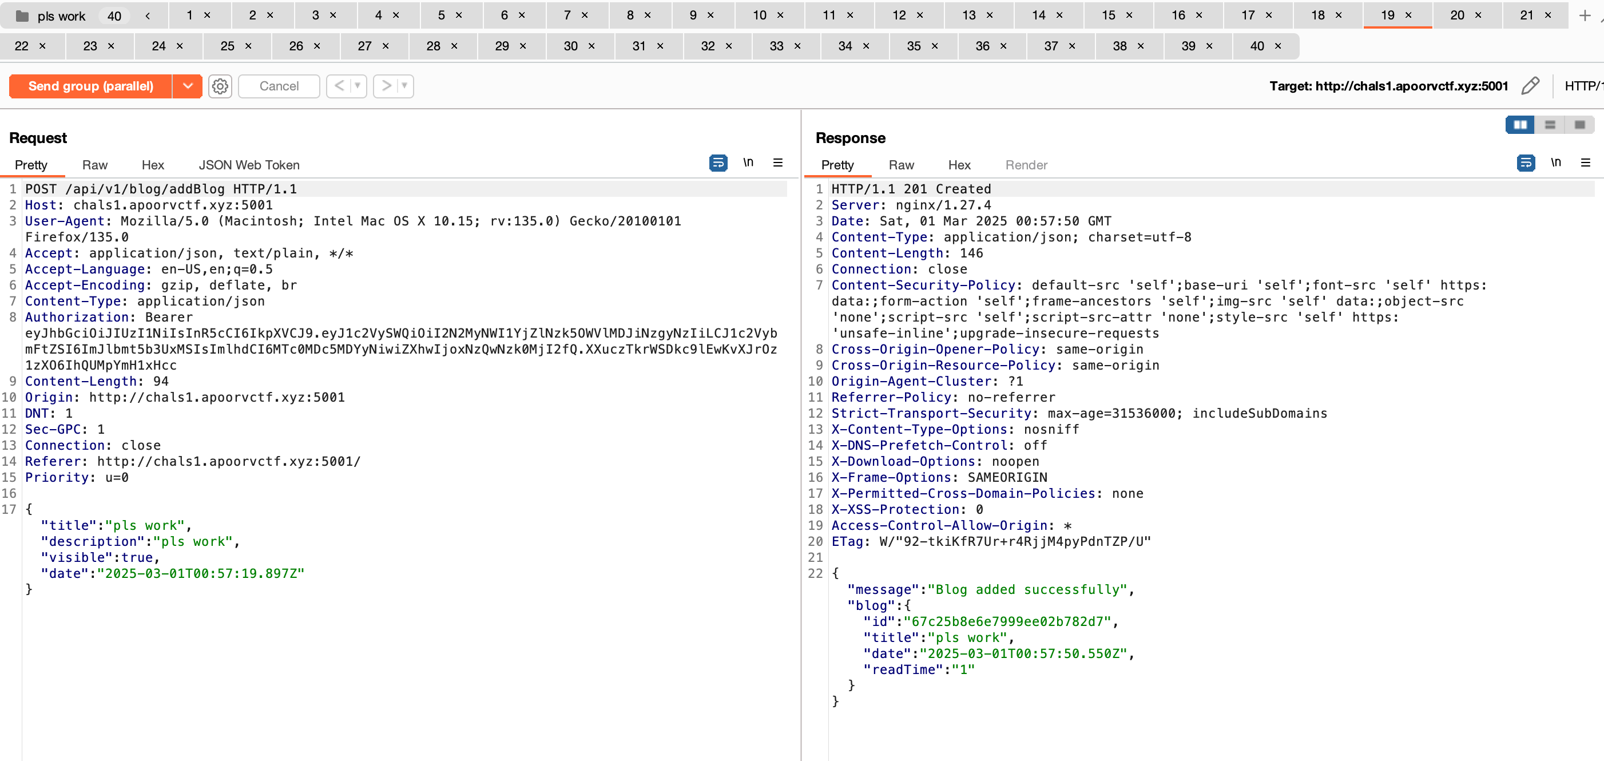
Task: Open the forward history dropdown arrow
Action: (404, 86)
